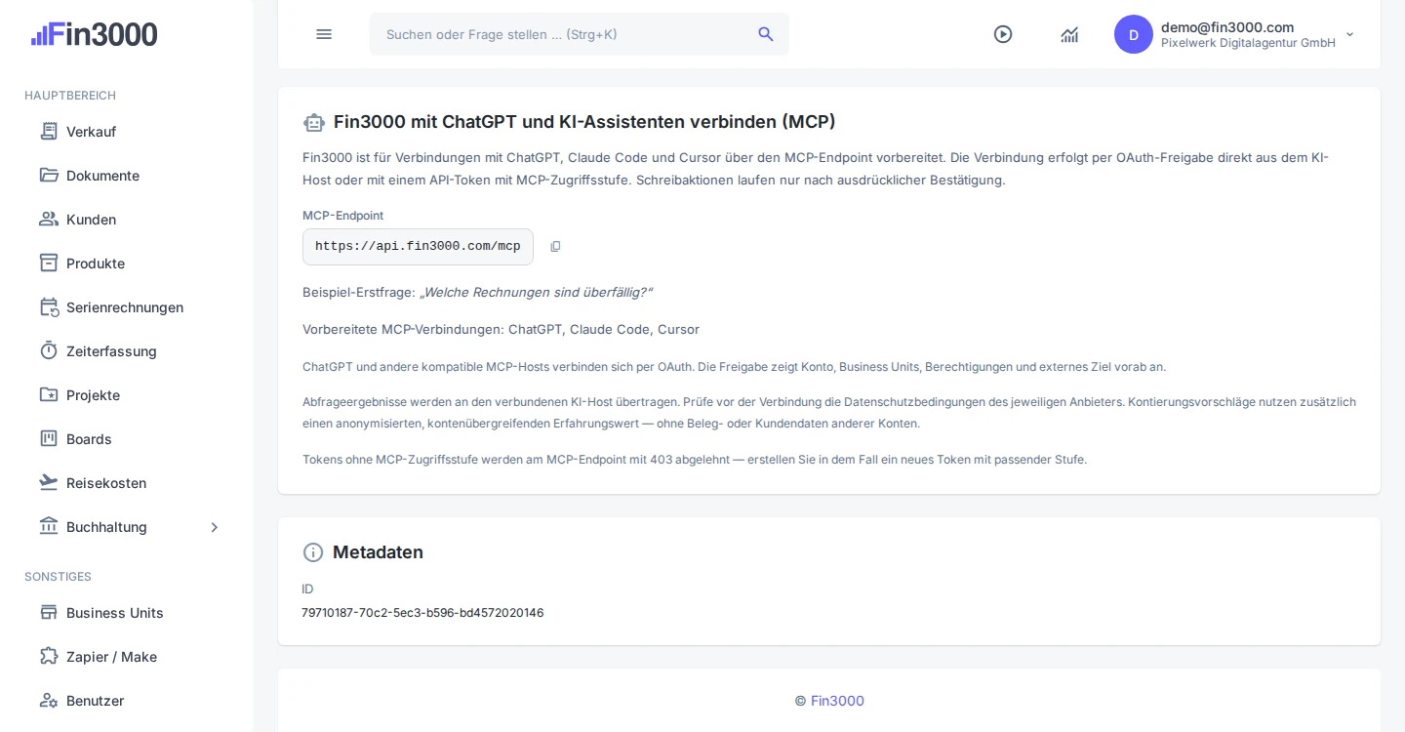The height and width of the screenshot is (732, 1405).
Task: Click the Zeiterfassung stopwatch icon
Action: (x=49, y=350)
